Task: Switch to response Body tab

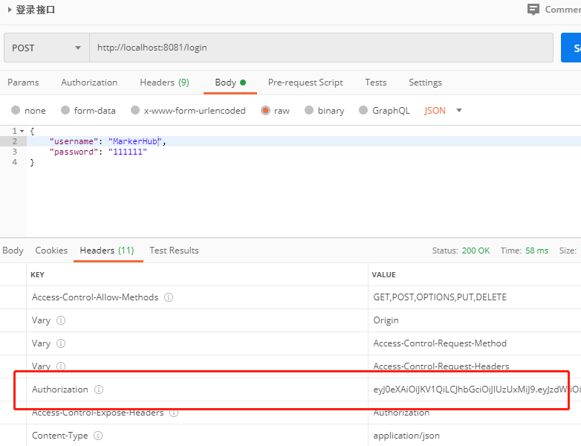Action: click(x=13, y=251)
